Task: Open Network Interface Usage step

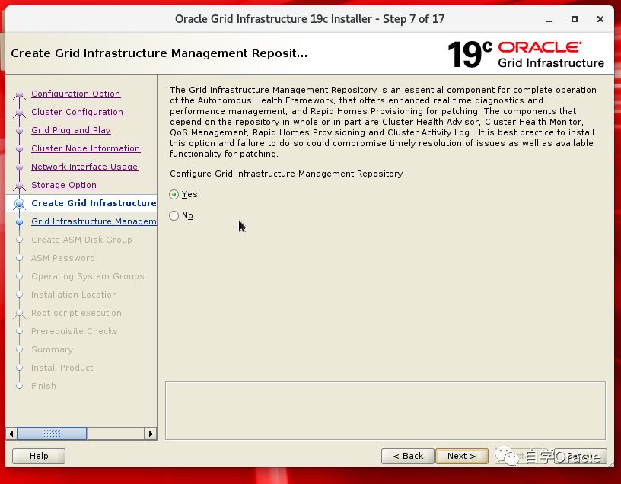Action: [84, 167]
